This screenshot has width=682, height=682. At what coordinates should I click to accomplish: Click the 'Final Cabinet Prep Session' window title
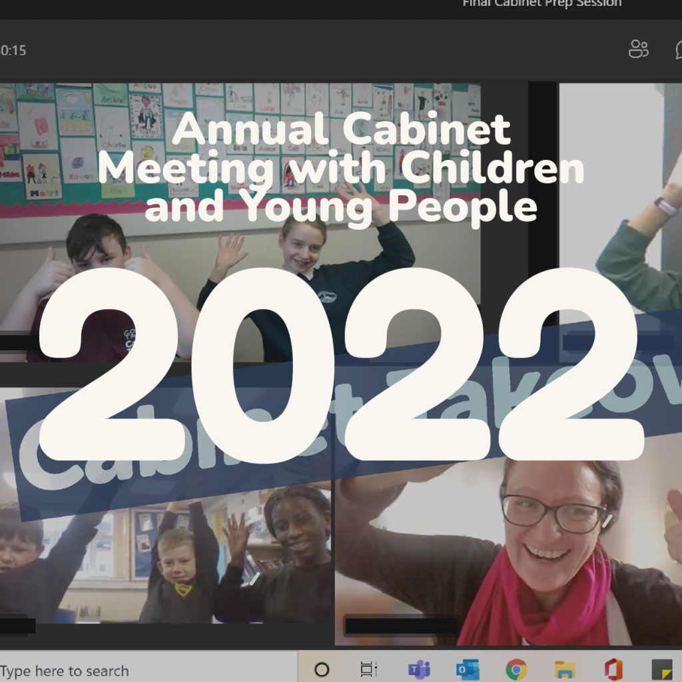(x=541, y=3)
